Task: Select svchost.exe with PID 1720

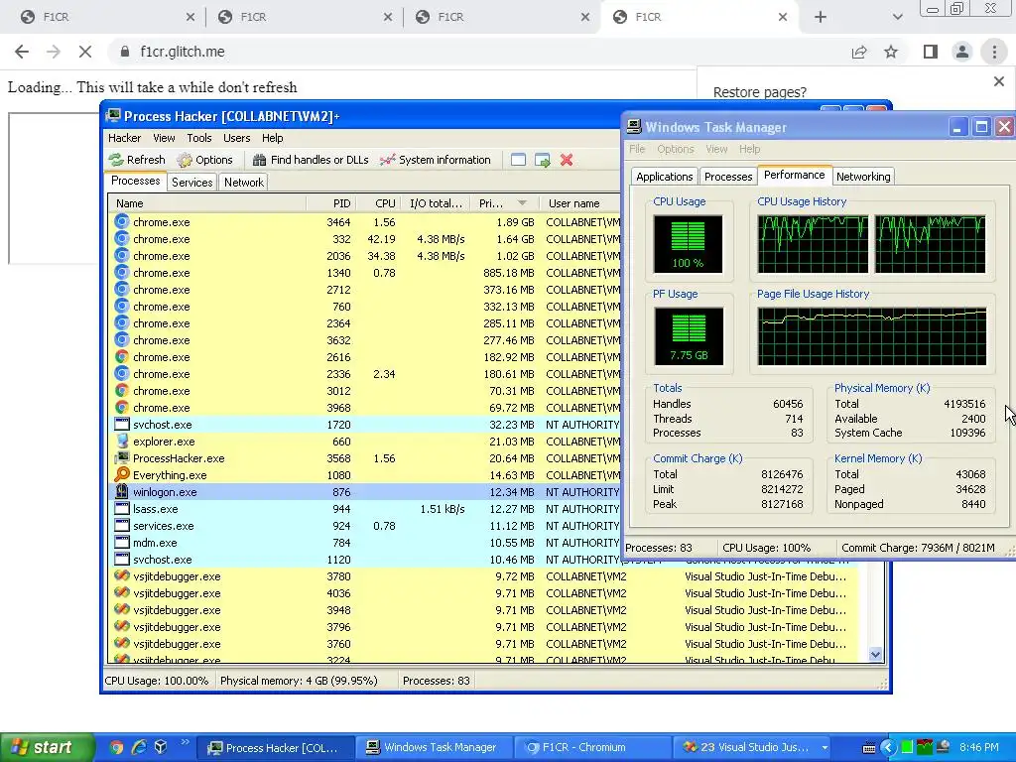Action: [363, 425]
